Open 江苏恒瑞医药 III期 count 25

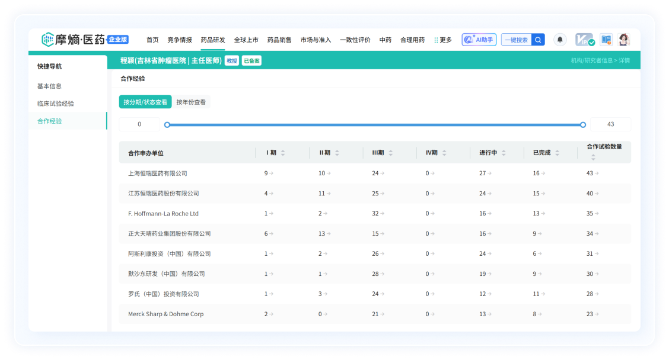pyautogui.click(x=378, y=194)
